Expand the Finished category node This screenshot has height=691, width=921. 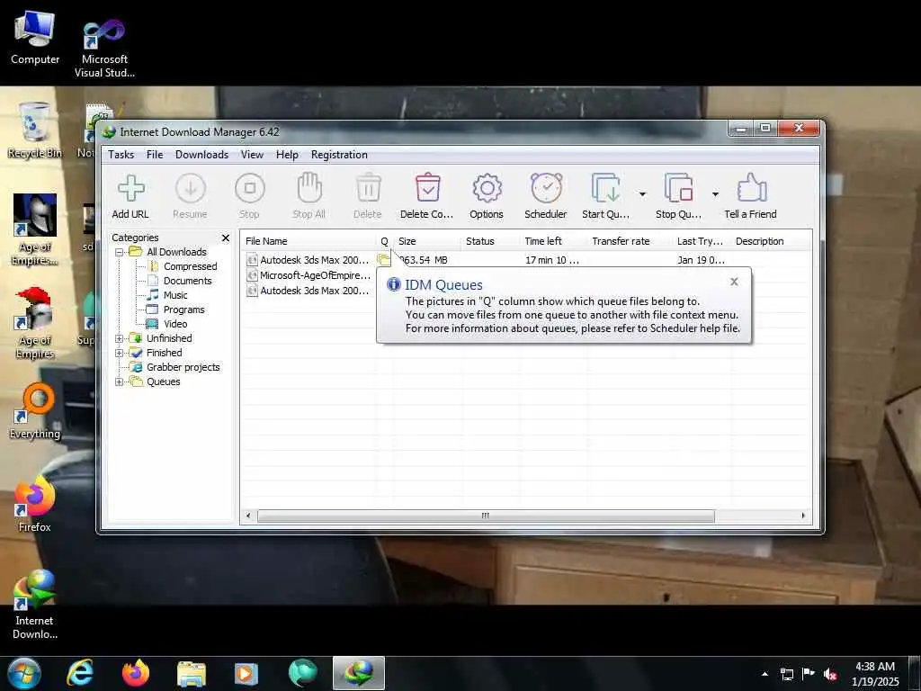[x=120, y=353]
